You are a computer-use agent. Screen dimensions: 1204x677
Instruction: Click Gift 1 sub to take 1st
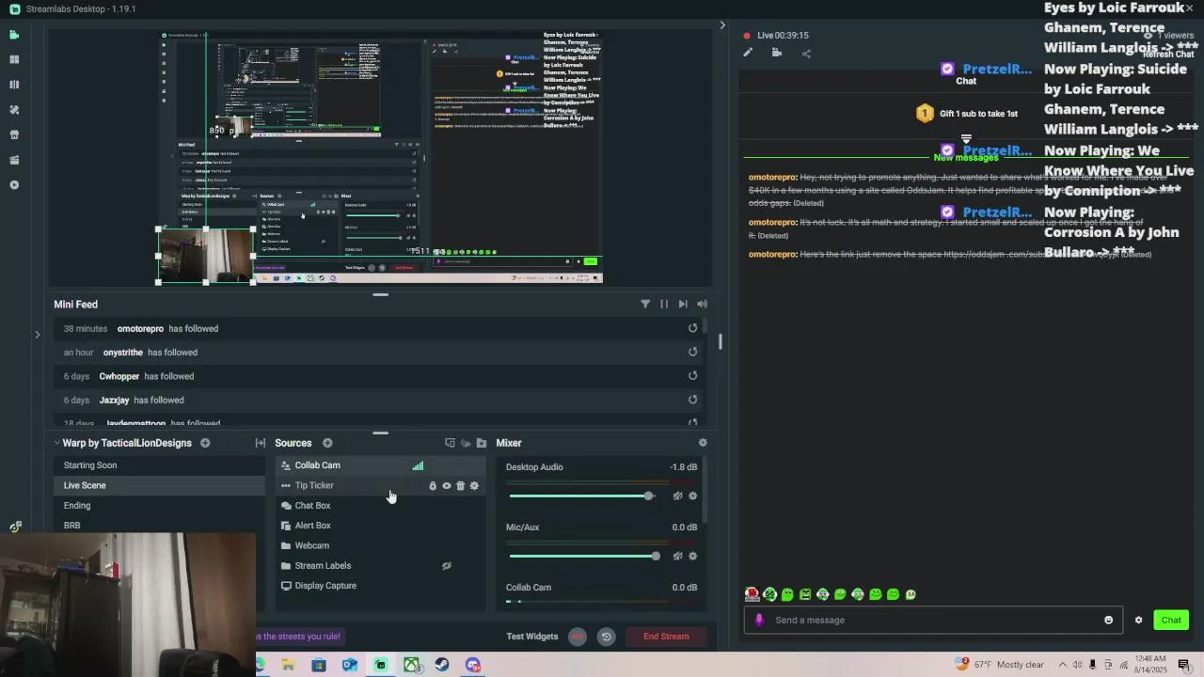[x=967, y=114]
